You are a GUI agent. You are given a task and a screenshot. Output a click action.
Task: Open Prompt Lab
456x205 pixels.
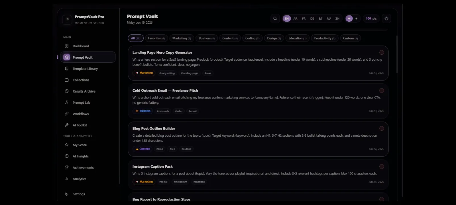click(x=88, y=102)
